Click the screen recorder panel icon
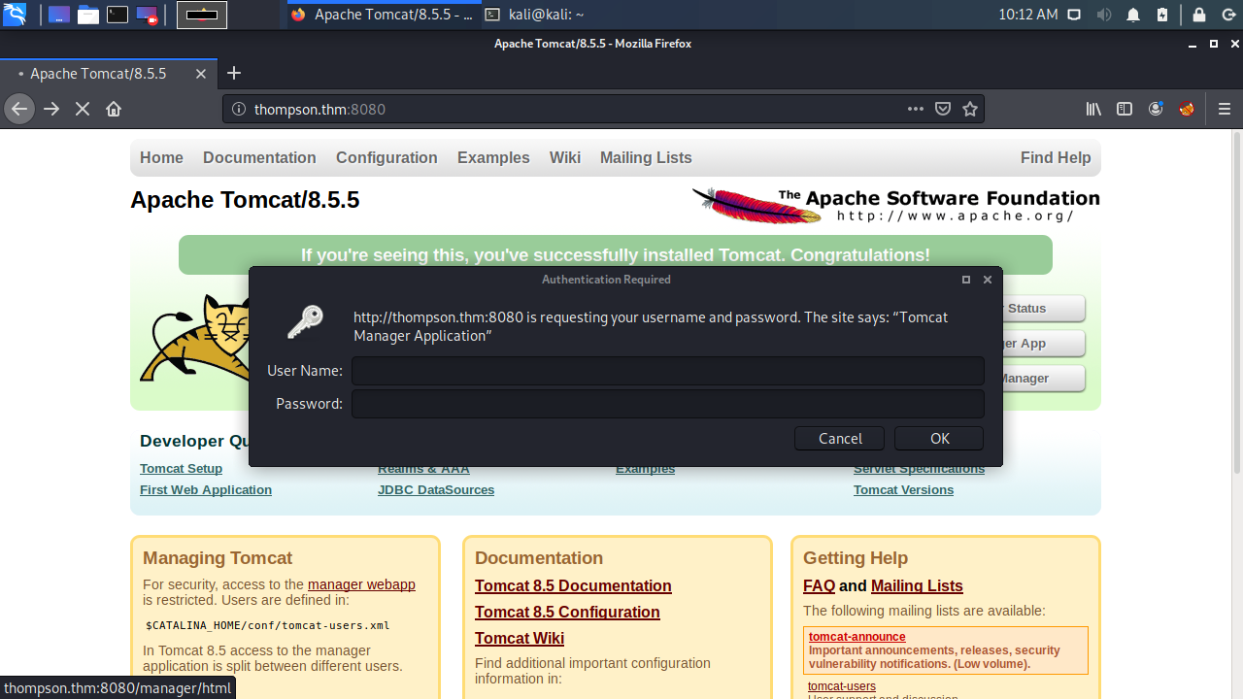Viewport: 1243px width, 699px height. point(148,15)
